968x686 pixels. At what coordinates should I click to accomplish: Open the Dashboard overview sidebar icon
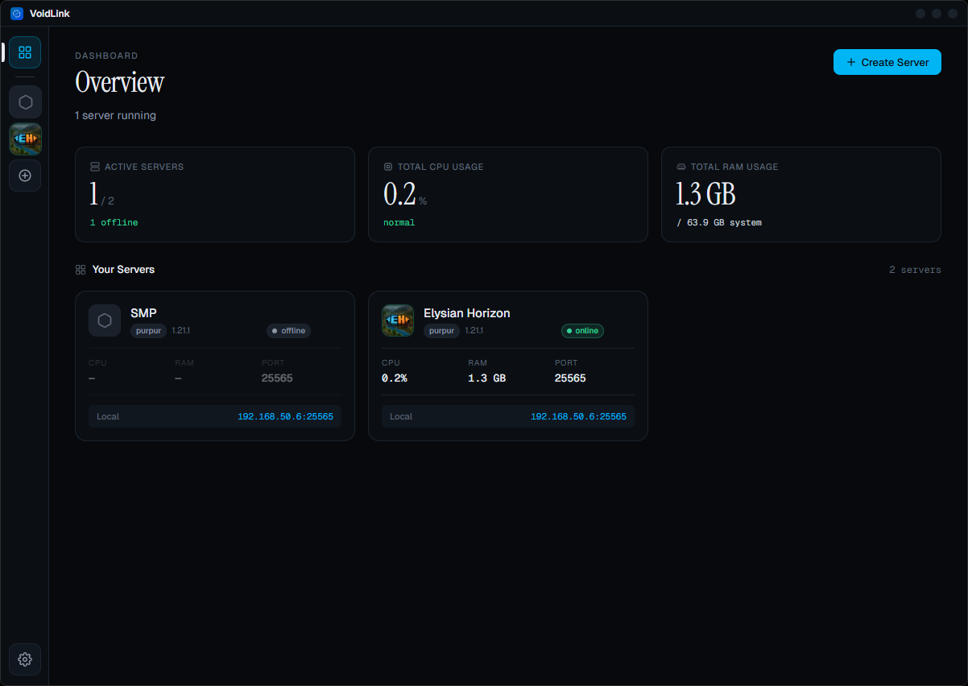tap(25, 52)
